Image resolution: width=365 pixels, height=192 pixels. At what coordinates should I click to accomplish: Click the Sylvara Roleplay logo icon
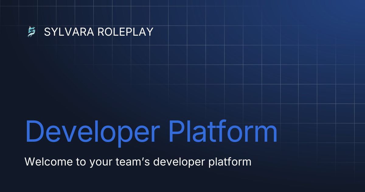coord(32,32)
